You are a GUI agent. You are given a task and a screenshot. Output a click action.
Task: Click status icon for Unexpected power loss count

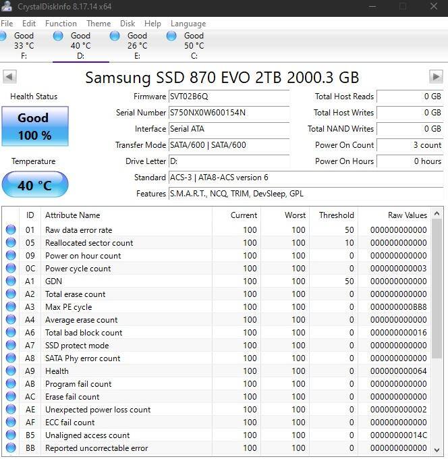pos(11,410)
